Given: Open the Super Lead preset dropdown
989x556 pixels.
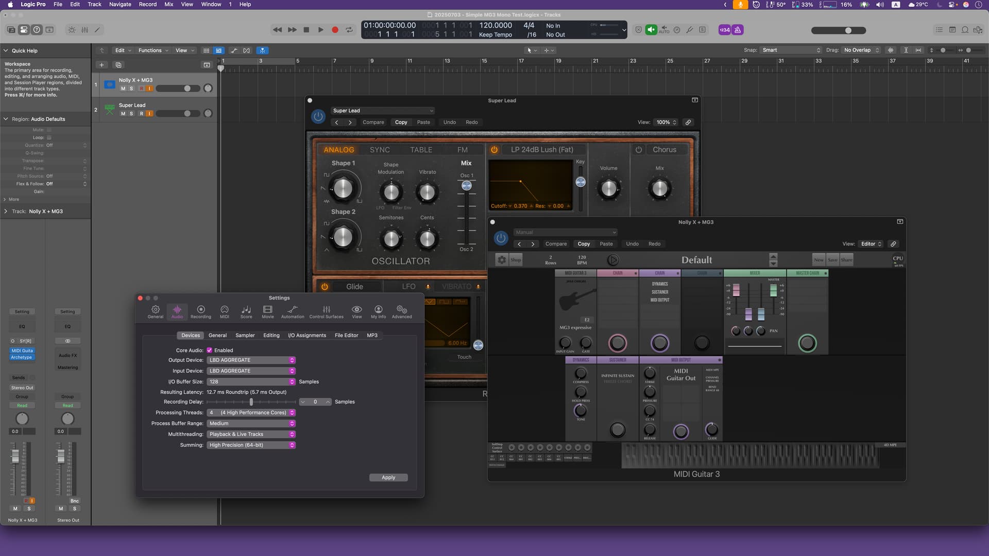Looking at the screenshot, I should tap(383, 111).
